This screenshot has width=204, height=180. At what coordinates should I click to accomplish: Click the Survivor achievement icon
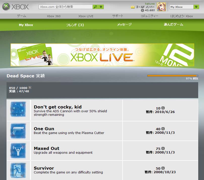18,170
